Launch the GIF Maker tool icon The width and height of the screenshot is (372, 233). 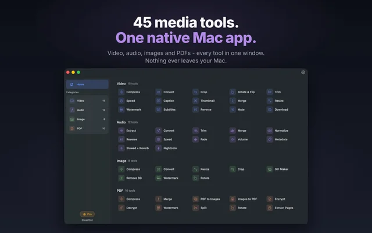pos(270,170)
